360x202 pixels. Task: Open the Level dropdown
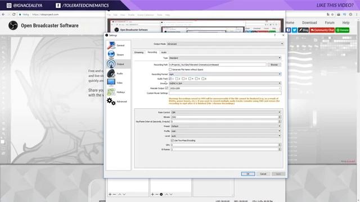click(226, 136)
